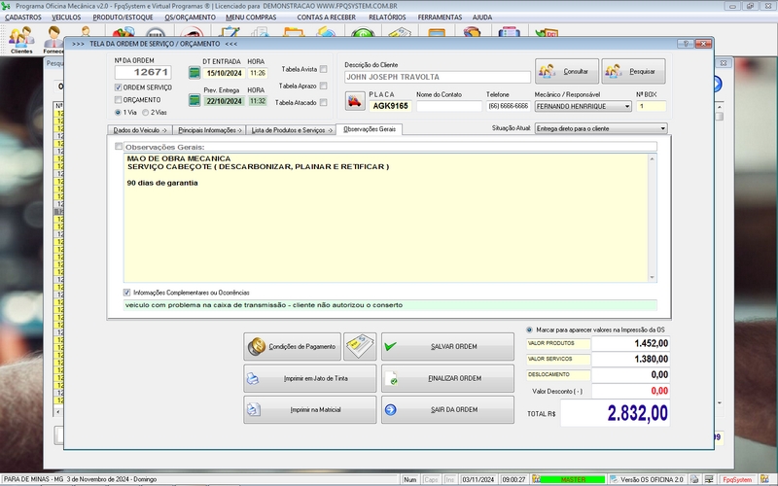Click the observations text area scroll-down arrow
Screen dimensions: 778x486
tap(652, 277)
